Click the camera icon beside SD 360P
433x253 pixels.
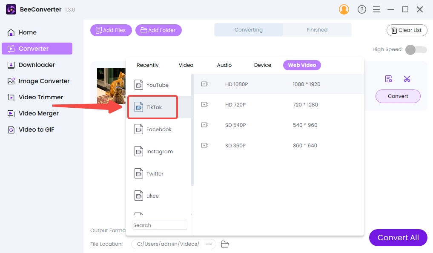coord(205,145)
